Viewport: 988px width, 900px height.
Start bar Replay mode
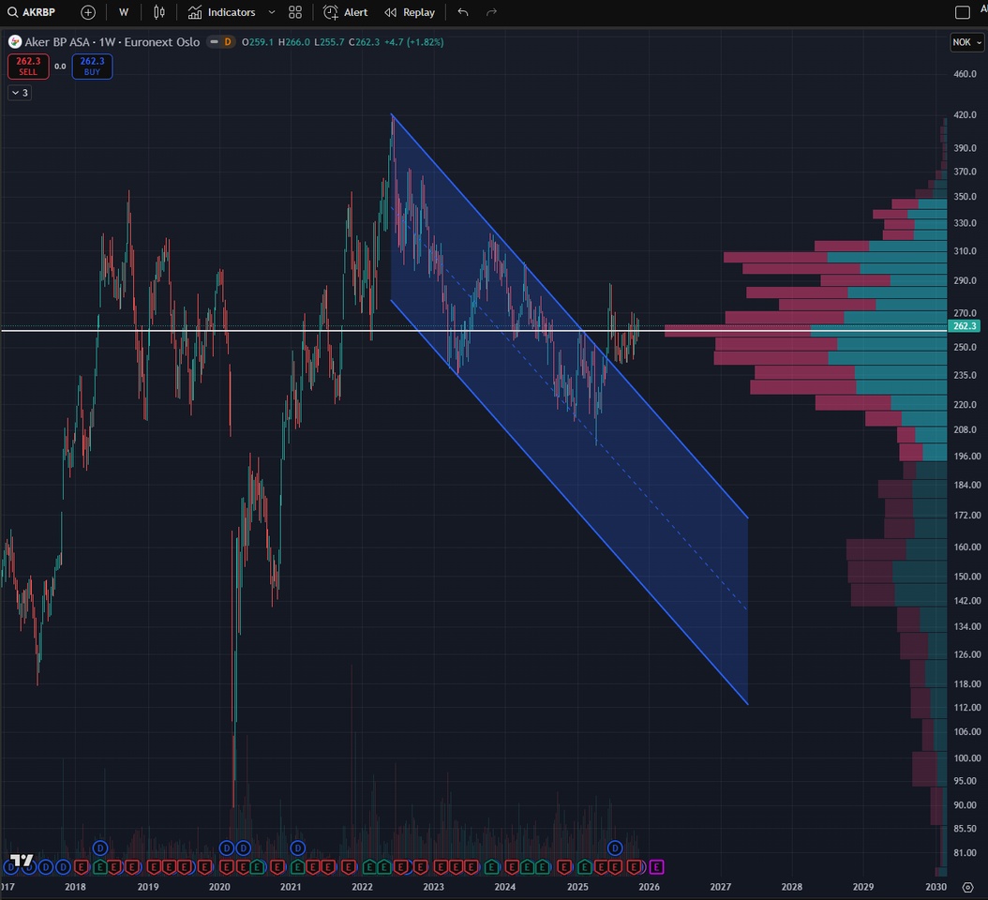[x=410, y=12]
